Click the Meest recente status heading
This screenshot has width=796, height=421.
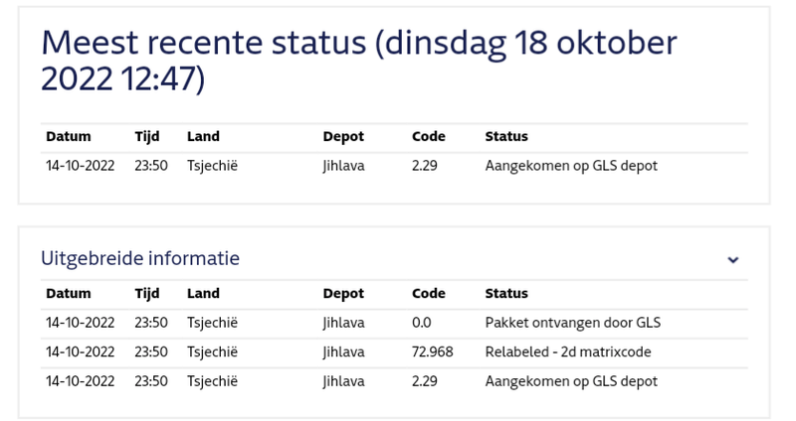pos(358,61)
